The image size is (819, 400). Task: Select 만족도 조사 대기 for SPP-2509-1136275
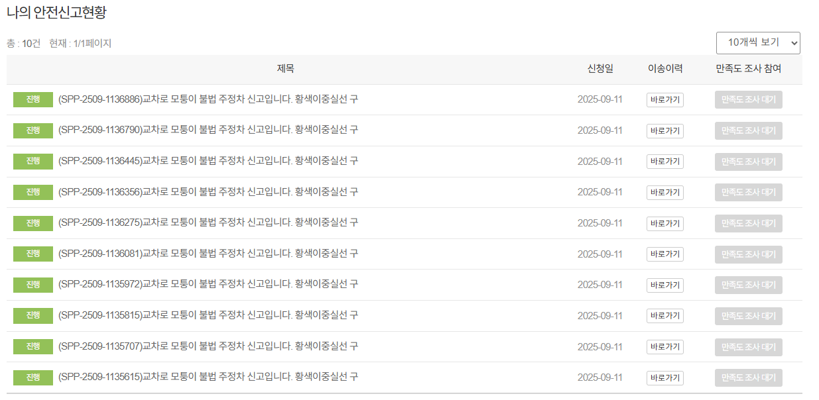tap(748, 223)
